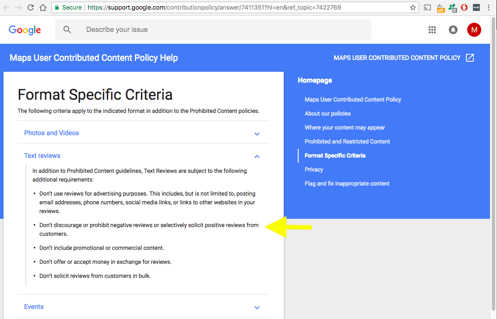
Task: Click the Google logo
Action: click(x=25, y=30)
